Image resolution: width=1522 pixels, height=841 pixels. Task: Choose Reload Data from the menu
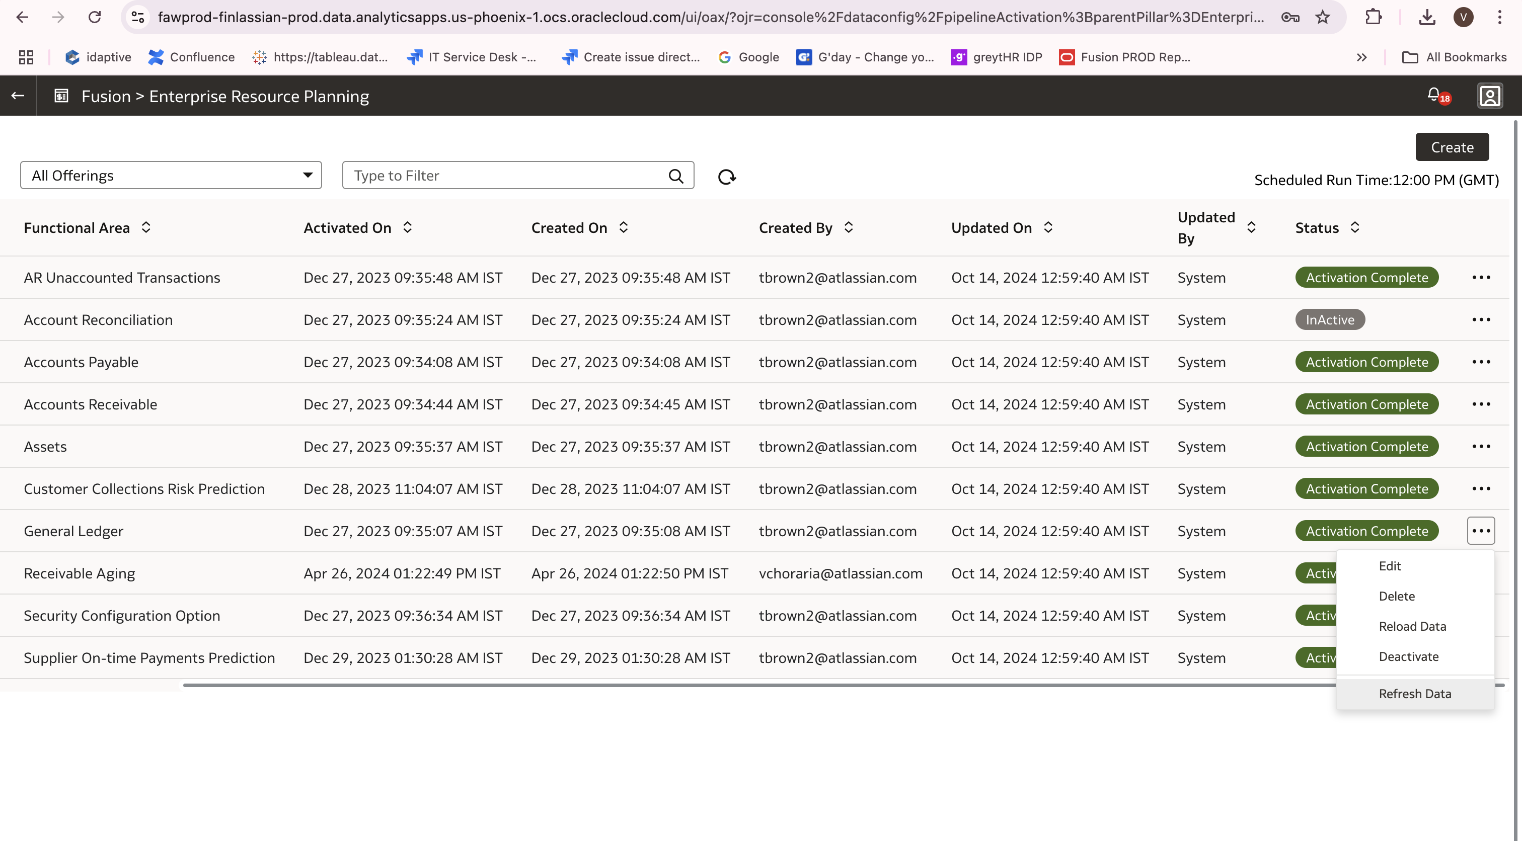[x=1415, y=626]
